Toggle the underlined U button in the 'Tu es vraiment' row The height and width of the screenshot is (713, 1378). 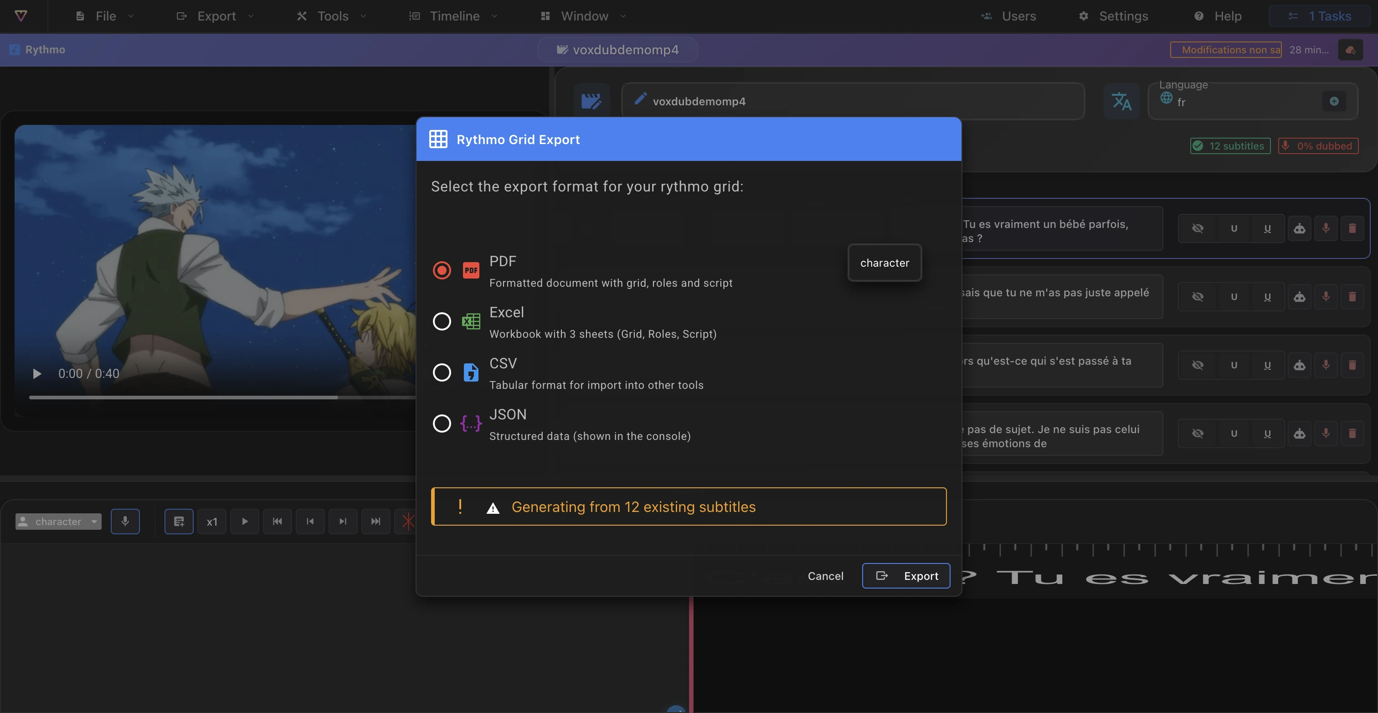(1267, 228)
